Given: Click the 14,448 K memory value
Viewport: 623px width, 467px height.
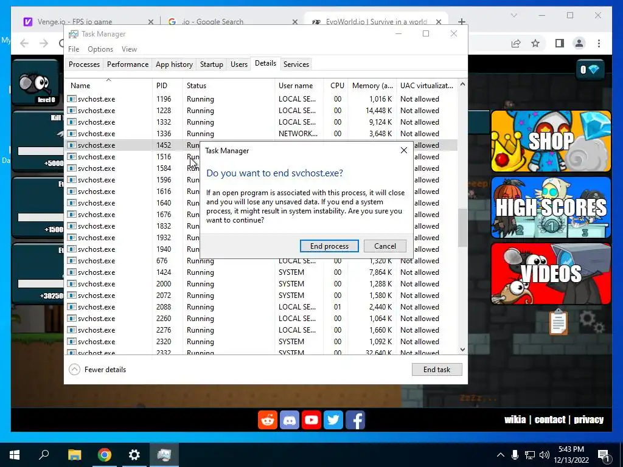Looking at the screenshot, I should pyautogui.click(x=378, y=111).
